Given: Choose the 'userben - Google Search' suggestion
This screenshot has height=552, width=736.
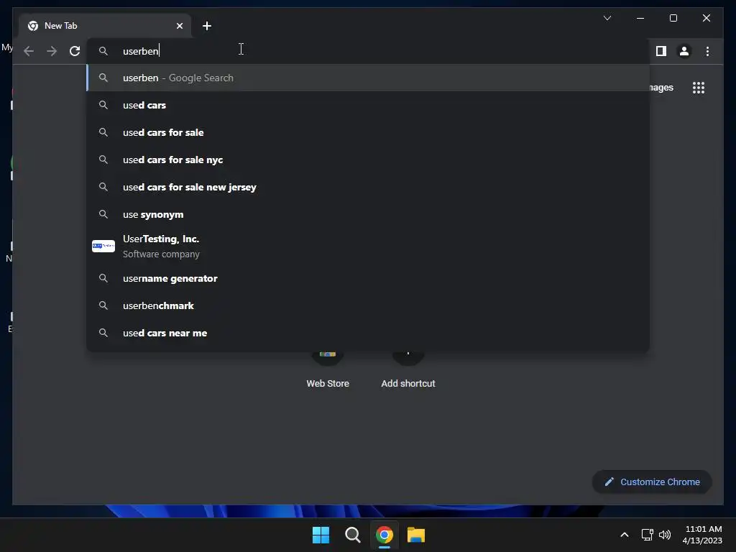Looking at the screenshot, I should tap(369, 78).
